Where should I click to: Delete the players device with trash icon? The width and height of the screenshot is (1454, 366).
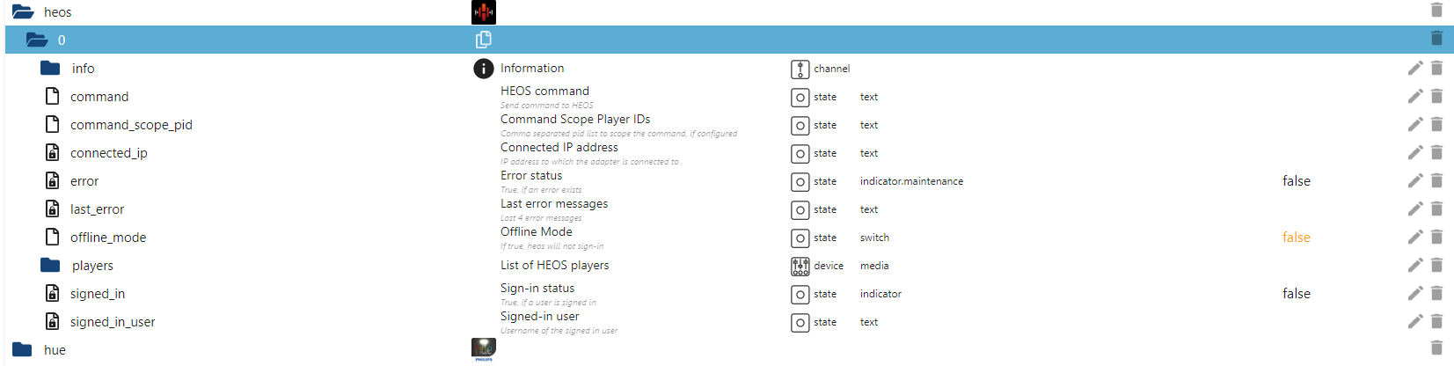coord(1436,265)
